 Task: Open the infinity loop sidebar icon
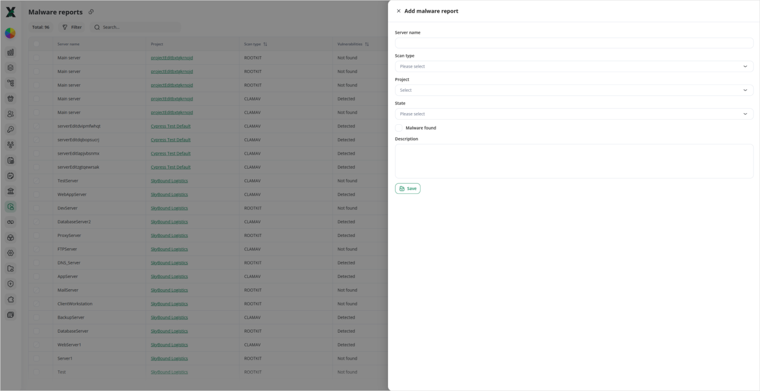(10, 222)
